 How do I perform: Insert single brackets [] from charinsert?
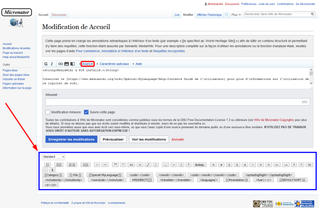point(47,165)
